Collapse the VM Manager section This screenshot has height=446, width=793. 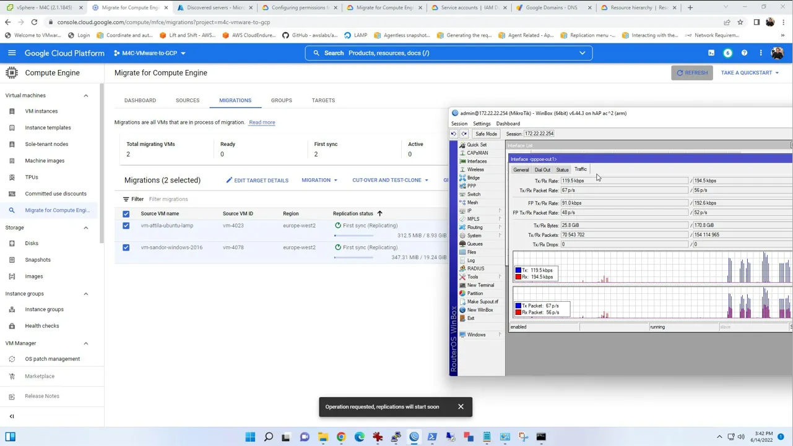(86, 343)
